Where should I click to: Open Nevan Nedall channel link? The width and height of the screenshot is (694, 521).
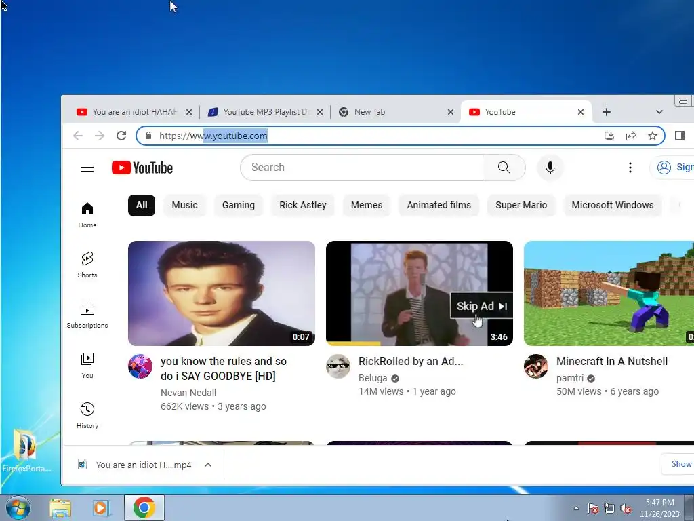pos(188,393)
